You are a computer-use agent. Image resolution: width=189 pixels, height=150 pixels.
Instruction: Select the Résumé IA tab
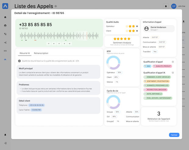[25, 53]
